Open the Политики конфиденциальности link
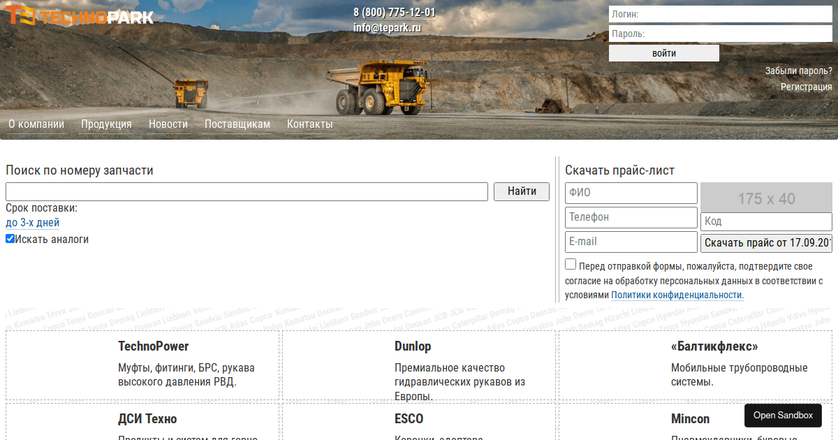The image size is (838, 440). coord(677,295)
